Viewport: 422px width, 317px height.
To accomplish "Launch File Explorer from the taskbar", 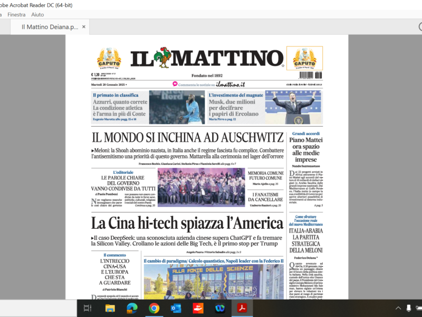I will [110, 308].
